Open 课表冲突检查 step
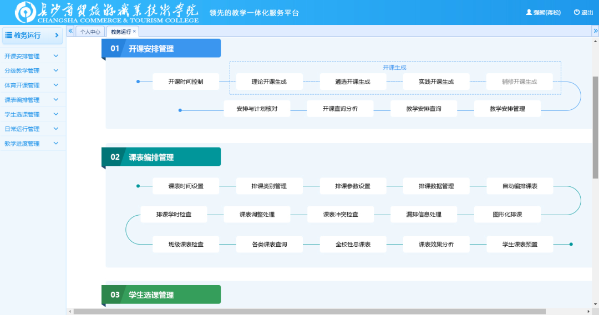The width and height of the screenshot is (599, 315). pyautogui.click(x=340, y=214)
